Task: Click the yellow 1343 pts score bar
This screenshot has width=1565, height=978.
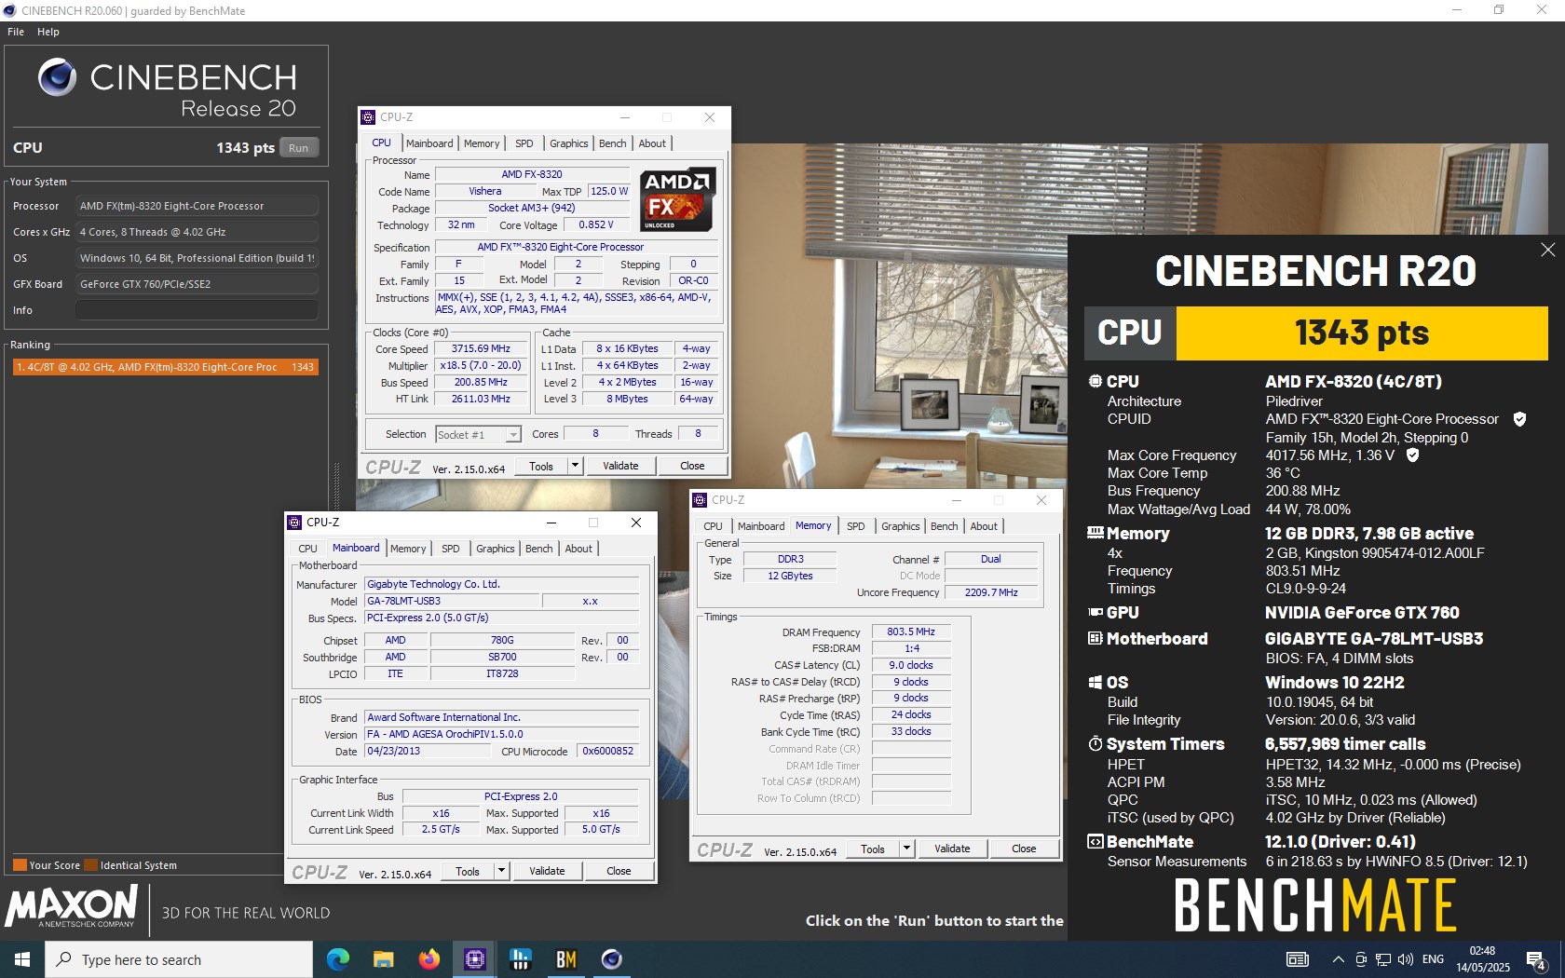Action: point(1361,333)
